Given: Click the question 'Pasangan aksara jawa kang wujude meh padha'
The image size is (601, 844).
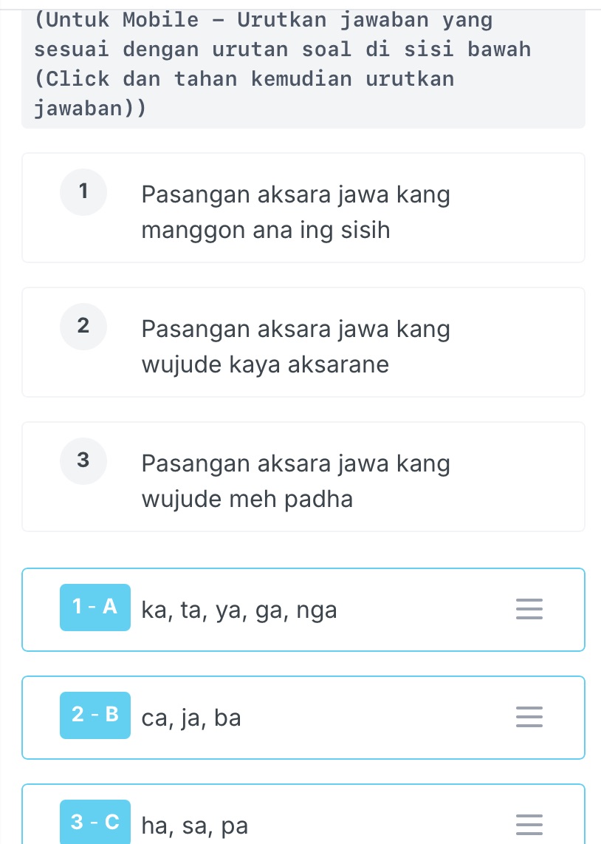Looking at the screenshot, I should 295,481.
